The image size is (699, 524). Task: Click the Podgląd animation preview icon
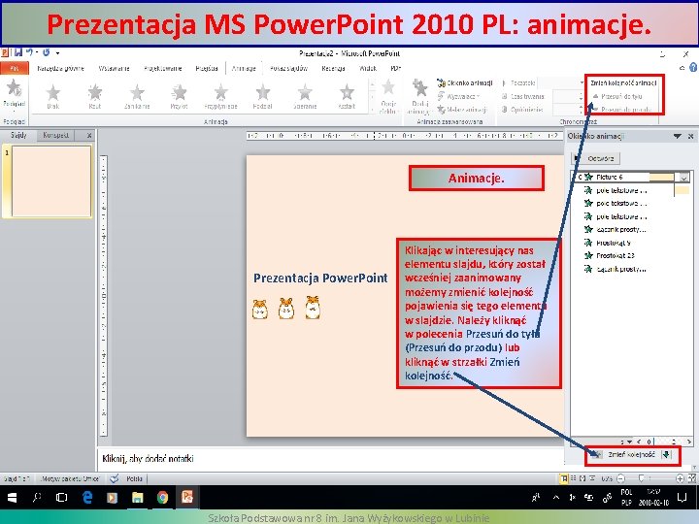click(x=14, y=88)
